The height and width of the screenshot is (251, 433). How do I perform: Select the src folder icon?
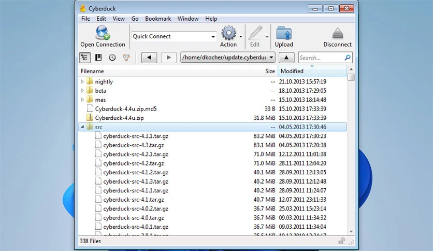coord(90,127)
